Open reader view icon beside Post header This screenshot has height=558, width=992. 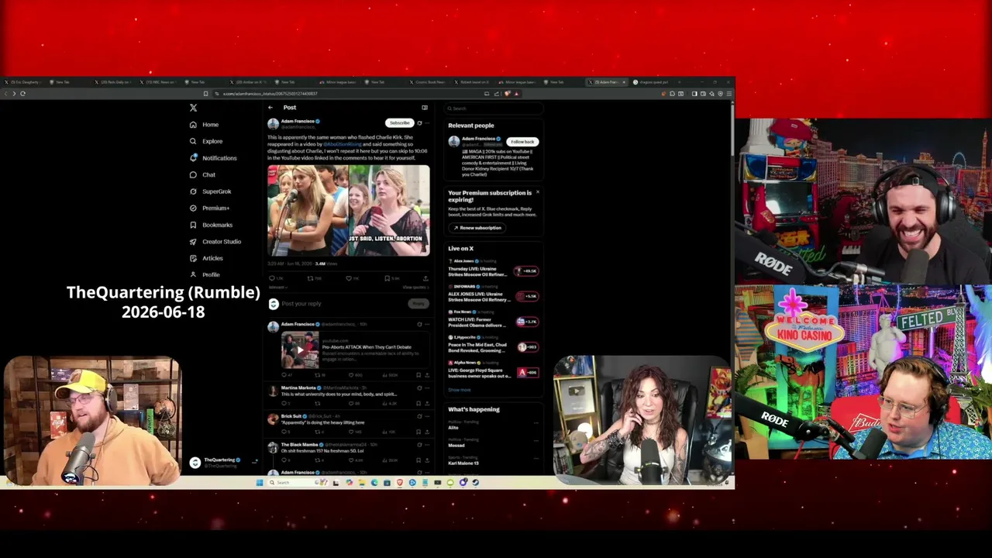[x=425, y=108]
